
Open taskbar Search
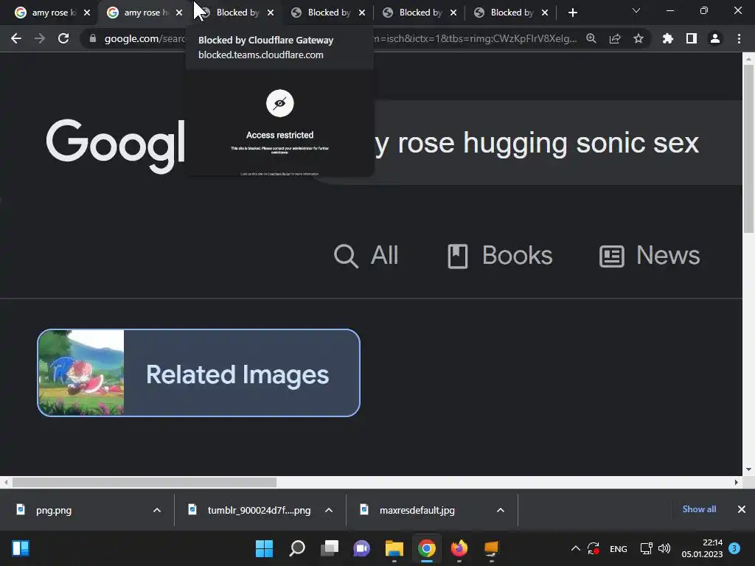(297, 548)
